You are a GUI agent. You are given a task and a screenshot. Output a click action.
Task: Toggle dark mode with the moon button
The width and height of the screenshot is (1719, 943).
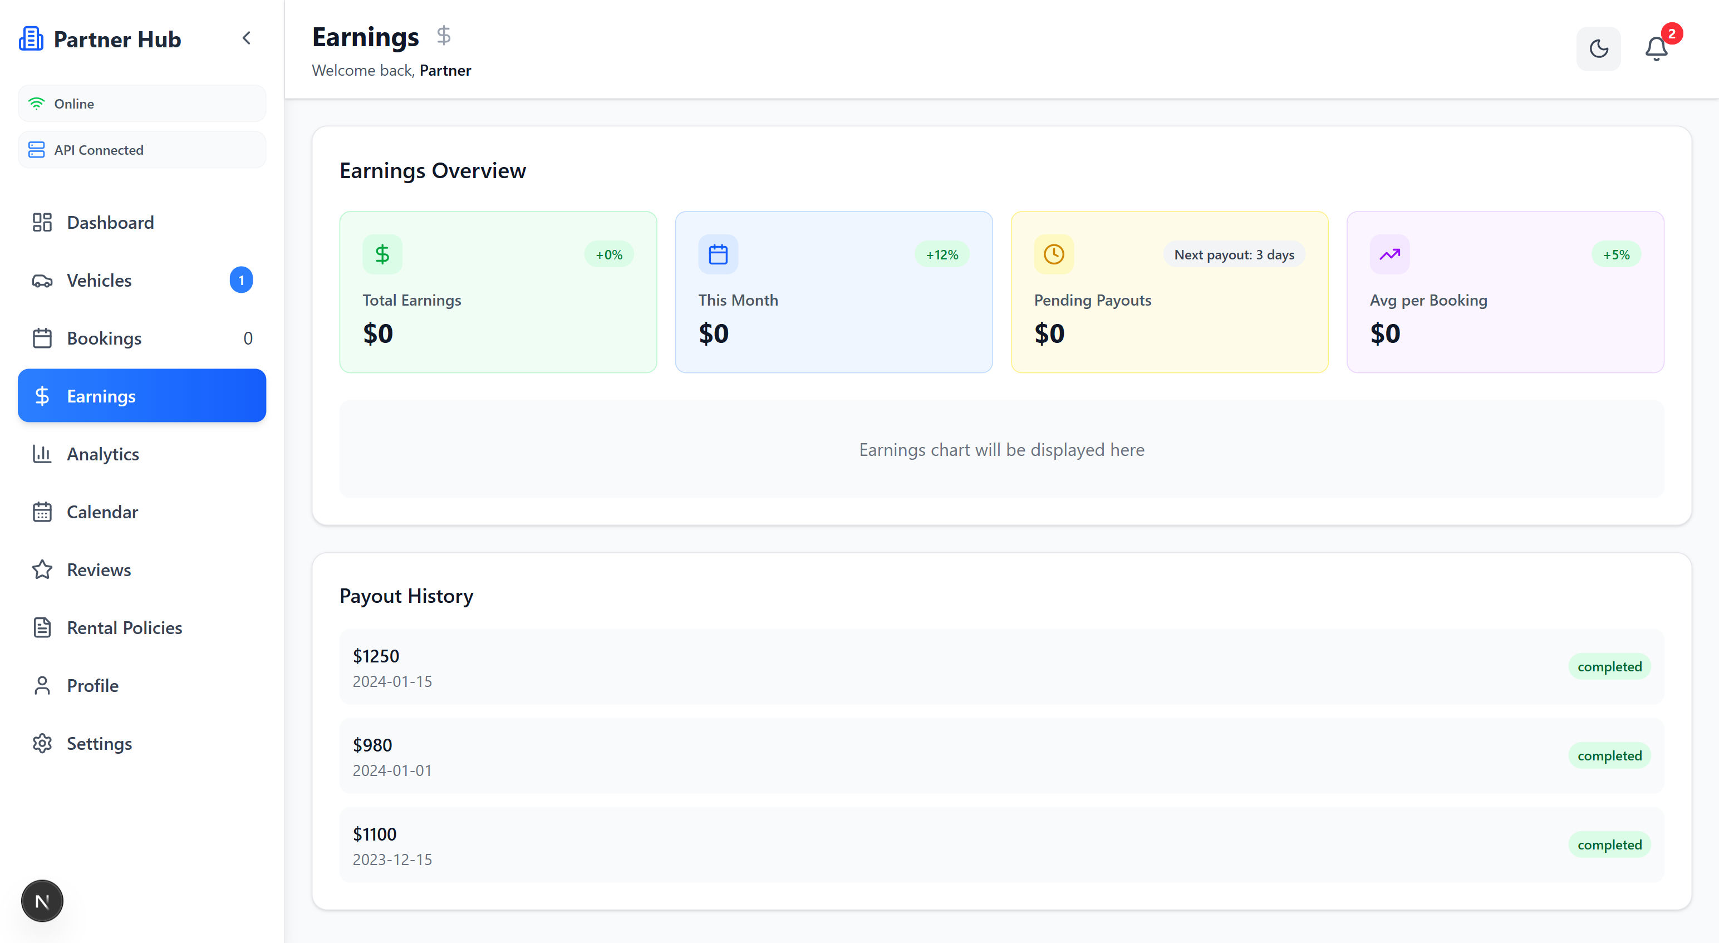1598,49
